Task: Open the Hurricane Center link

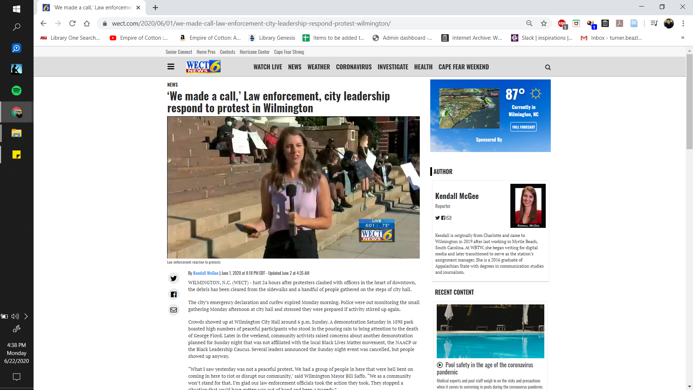Action: coord(254,52)
